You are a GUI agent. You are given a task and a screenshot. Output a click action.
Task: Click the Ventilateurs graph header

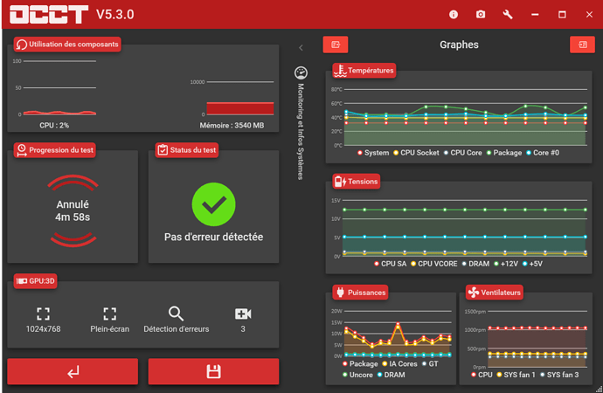[494, 293]
